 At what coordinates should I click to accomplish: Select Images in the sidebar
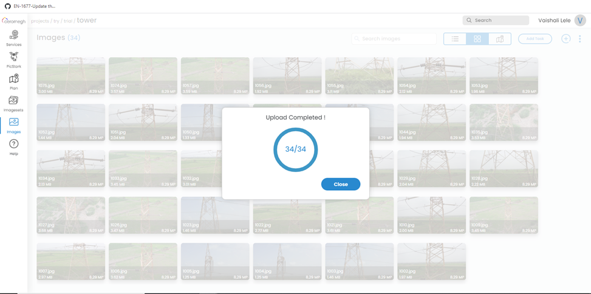(14, 126)
